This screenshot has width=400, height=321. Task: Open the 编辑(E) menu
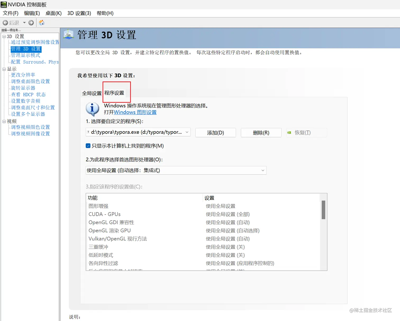pyautogui.click(x=32, y=13)
